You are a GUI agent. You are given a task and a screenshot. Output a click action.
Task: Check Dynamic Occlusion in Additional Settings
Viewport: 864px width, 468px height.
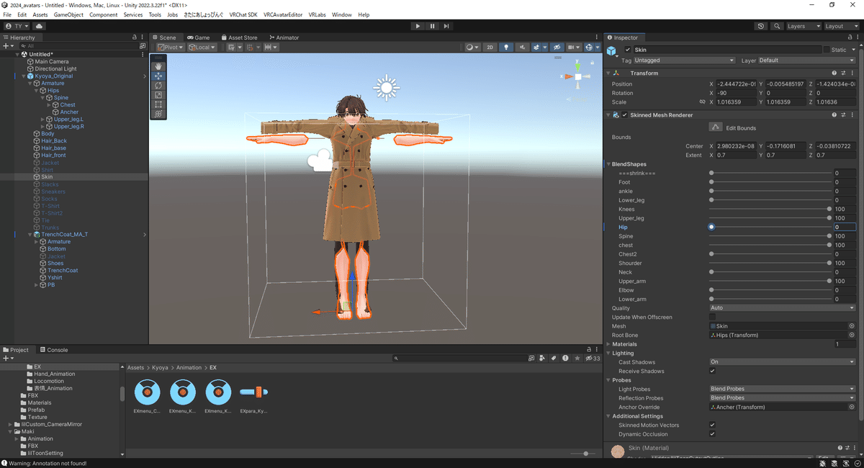pos(712,434)
